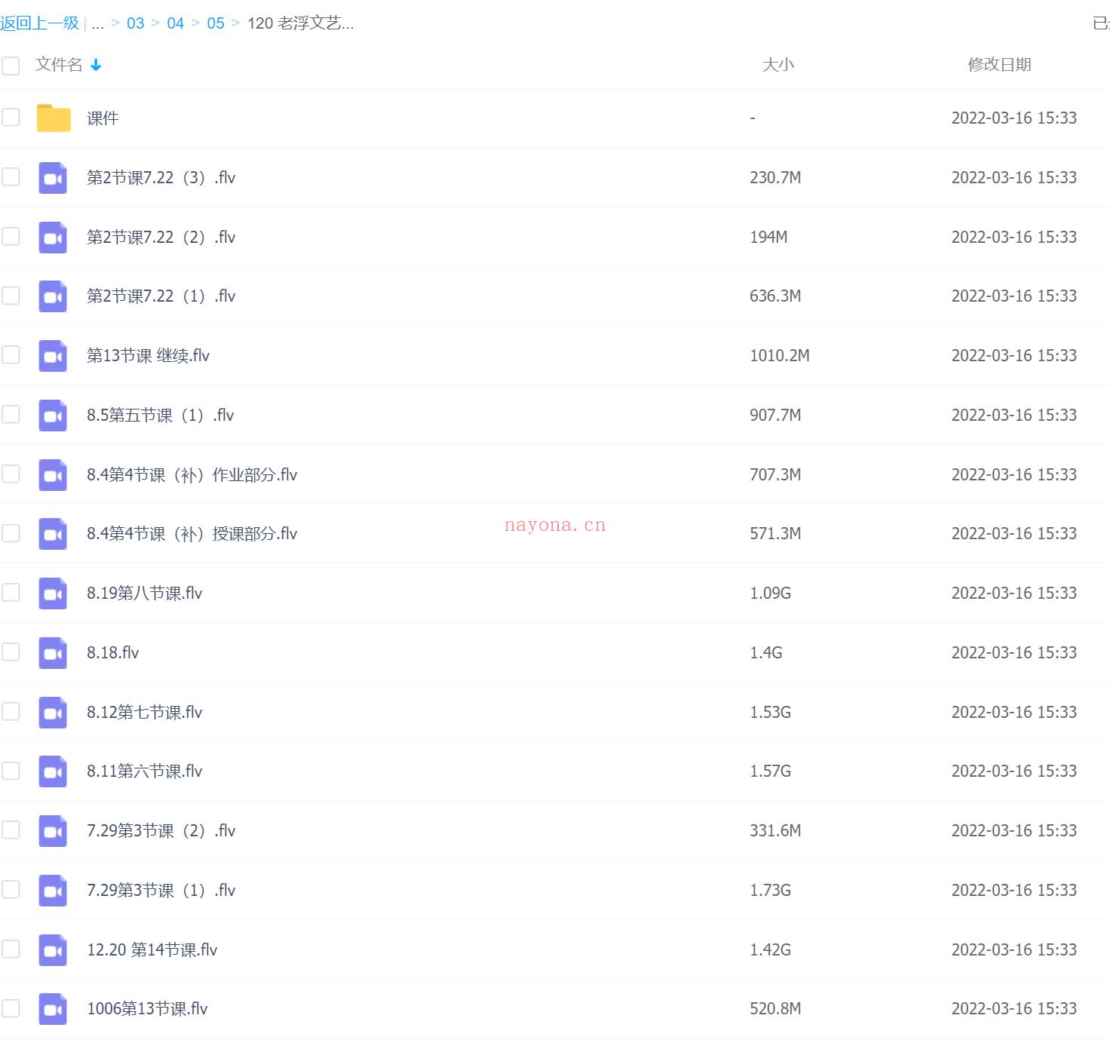Open file 8.18.flv
The height and width of the screenshot is (1049, 1110).
[113, 653]
